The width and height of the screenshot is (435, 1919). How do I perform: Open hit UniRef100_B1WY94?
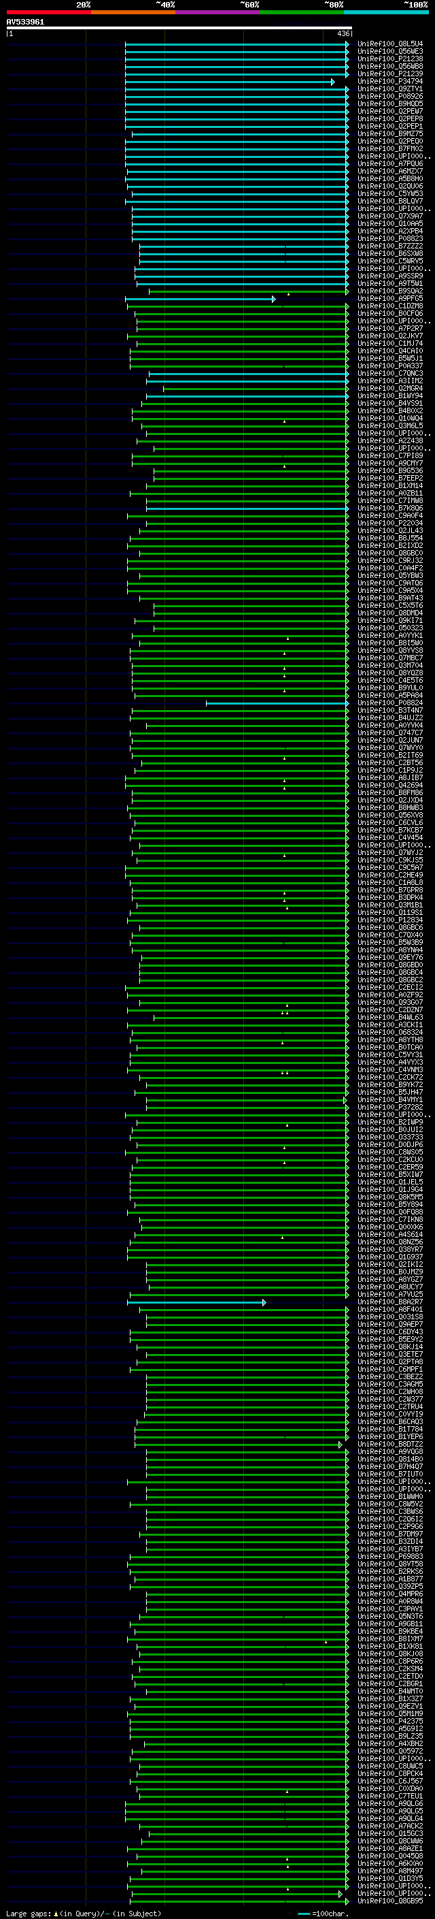click(389, 396)
